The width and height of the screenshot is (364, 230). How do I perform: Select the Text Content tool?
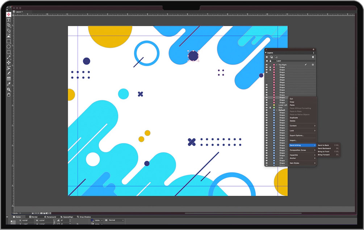click(x=9, y=20)
